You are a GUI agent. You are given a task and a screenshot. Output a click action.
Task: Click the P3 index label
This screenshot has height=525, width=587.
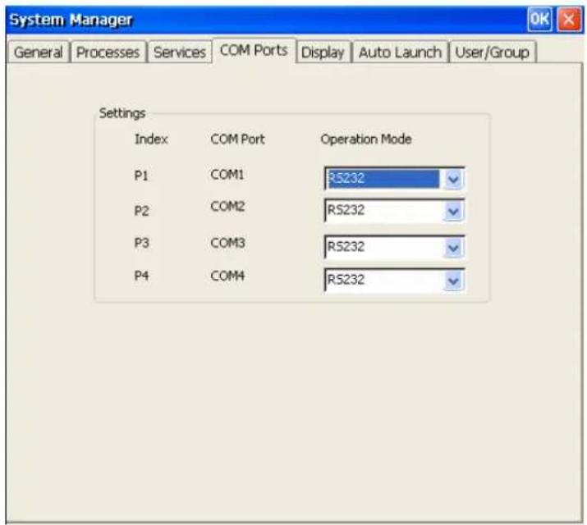(141, 243)
